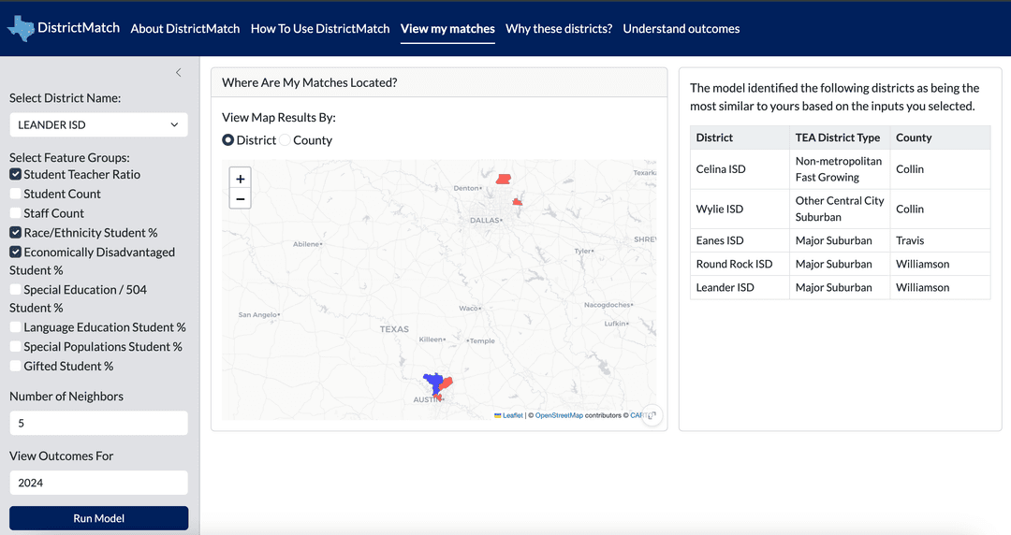Uncheck Race/Ethnicity Student % checkbox

[16, 232]
